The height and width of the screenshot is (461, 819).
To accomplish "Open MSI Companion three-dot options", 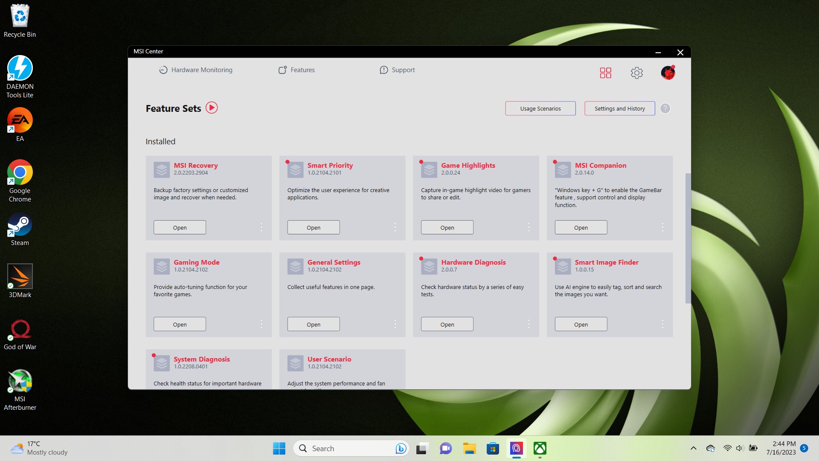I will (x=662, y=228).
